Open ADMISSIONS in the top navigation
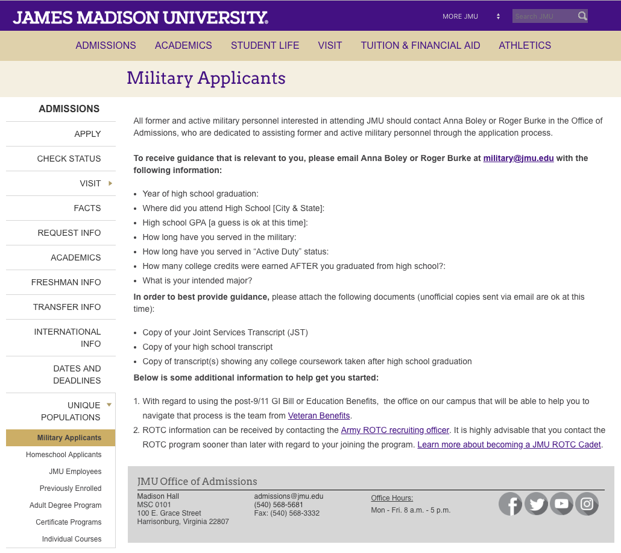Screen dimensions: 621x553 106,46
